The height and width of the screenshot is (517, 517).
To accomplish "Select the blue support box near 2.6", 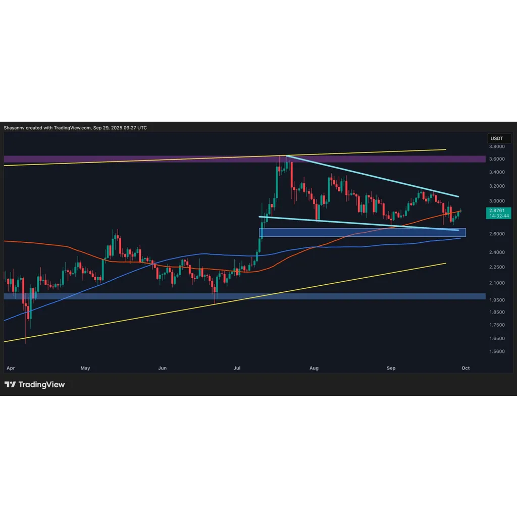I will [363, 232].
